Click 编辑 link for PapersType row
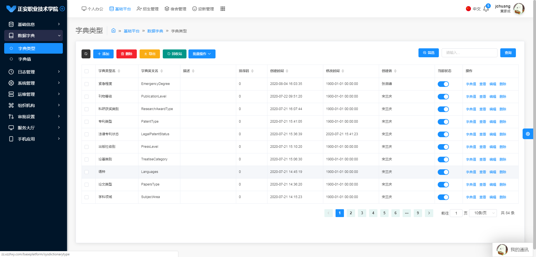The image size is (536, 257). pos(493,185)
